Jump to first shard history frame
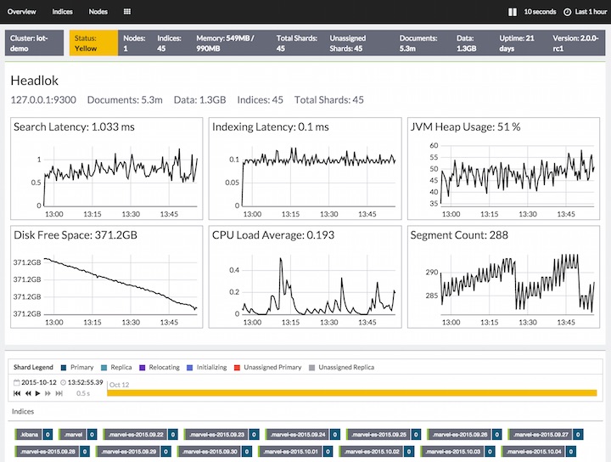This screenshot has width=611, height=462. point(18,393)
